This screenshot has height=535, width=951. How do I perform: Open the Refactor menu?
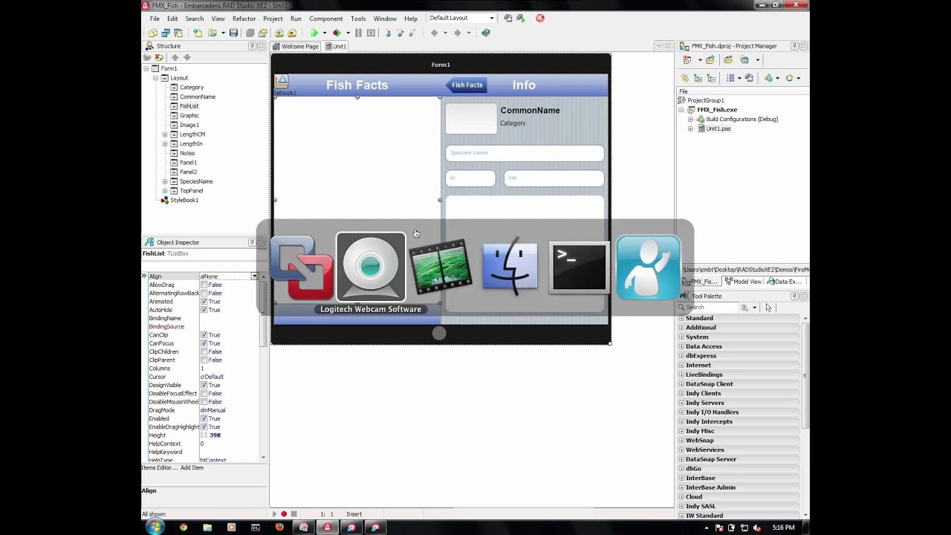point(244,19)
